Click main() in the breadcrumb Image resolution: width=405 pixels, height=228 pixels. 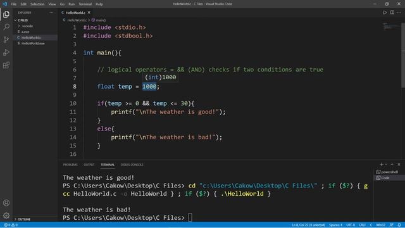[x=101, y=20]
